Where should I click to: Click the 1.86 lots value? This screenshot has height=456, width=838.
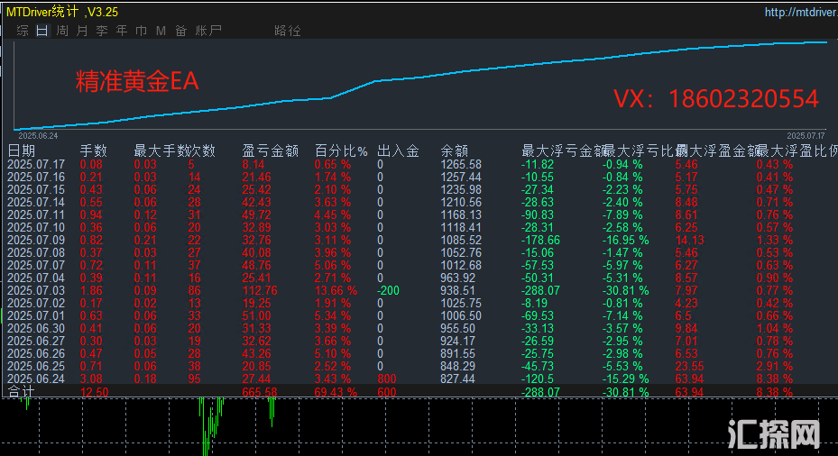(91, 290)
